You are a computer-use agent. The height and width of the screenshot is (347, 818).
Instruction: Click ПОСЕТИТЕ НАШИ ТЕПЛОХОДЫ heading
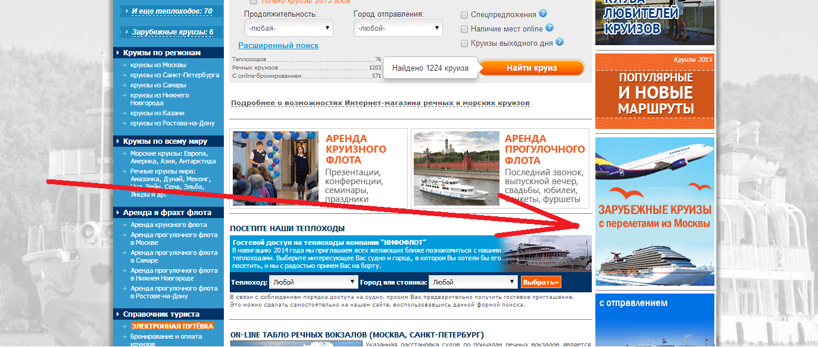tap(287, 229)
